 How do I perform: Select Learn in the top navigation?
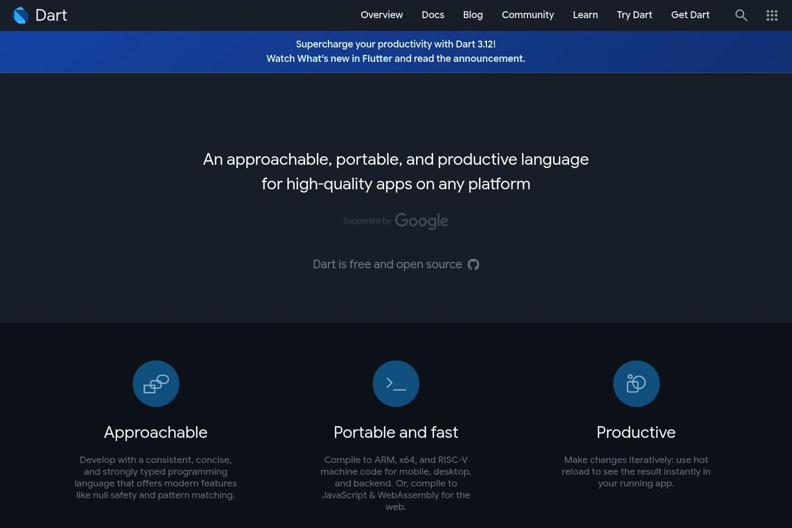586,15
